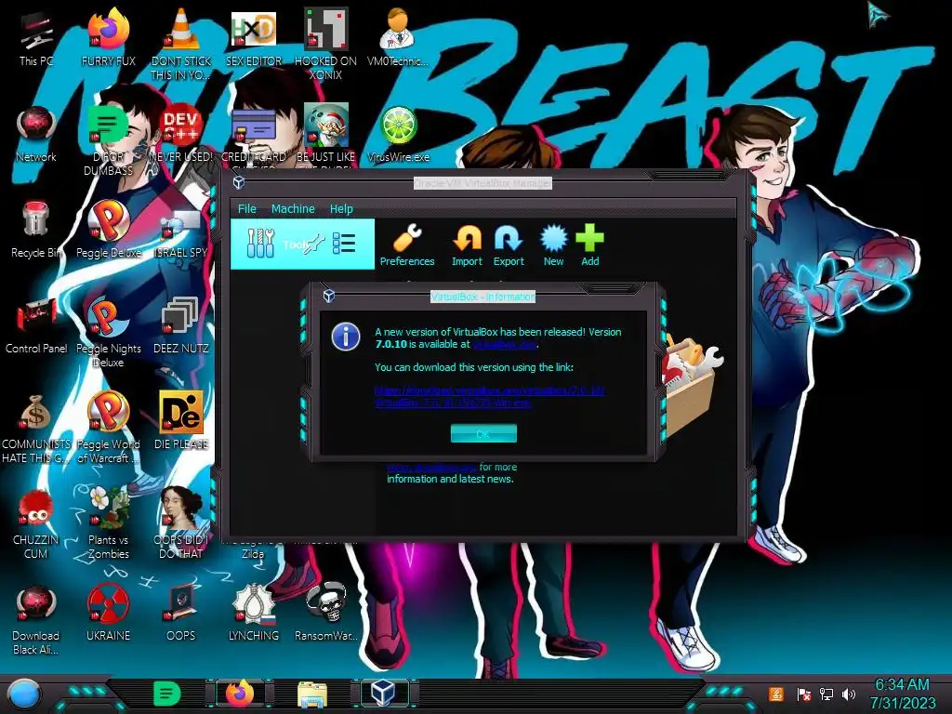
Task: Select the money bag COMMUNISTS HATE THIS icon
Action: pyautogui.click(x=36, y=428)
